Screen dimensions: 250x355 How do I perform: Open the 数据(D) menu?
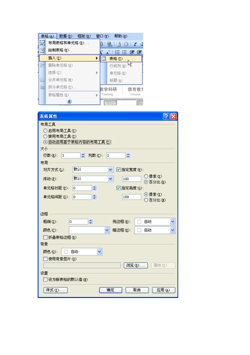coord(66,36)
